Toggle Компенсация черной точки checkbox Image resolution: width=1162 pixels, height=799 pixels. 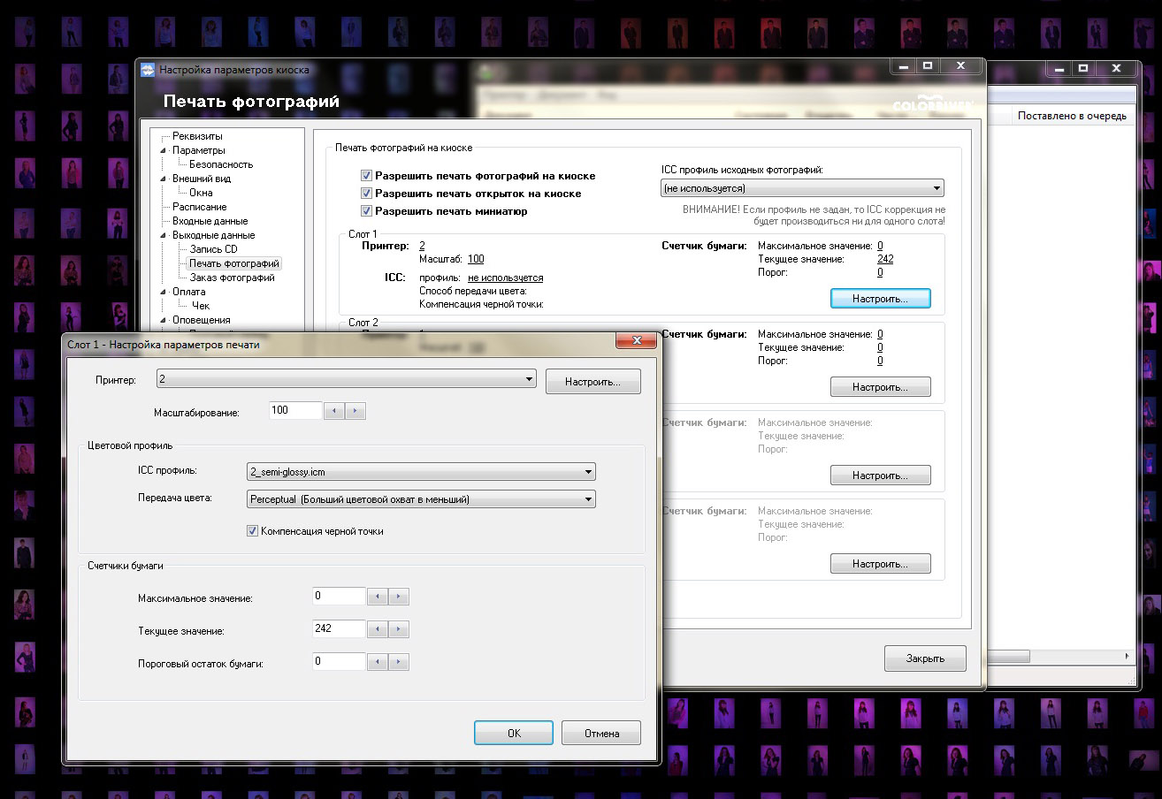tap(253, 531)
